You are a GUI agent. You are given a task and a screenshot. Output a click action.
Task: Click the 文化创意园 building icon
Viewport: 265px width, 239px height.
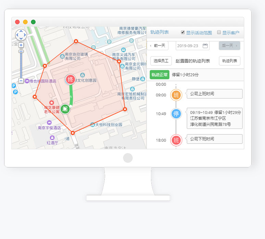pos(83,75)
